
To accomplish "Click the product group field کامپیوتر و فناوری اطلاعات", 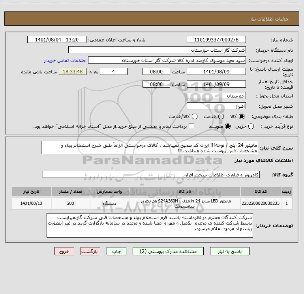I will click(x=151, y=174).
